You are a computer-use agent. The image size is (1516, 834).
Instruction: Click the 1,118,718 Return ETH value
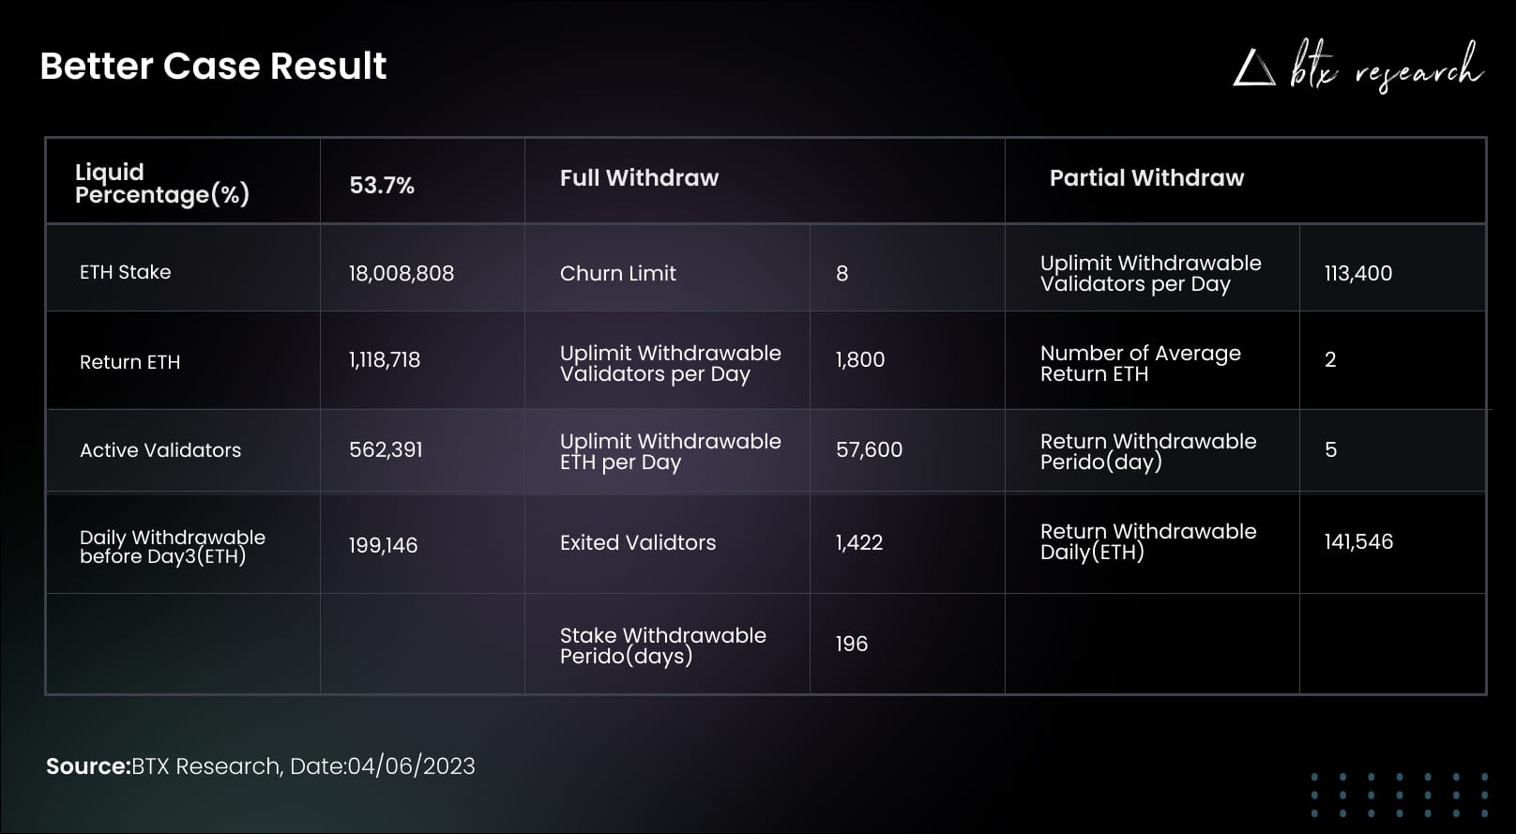(385, 359)
